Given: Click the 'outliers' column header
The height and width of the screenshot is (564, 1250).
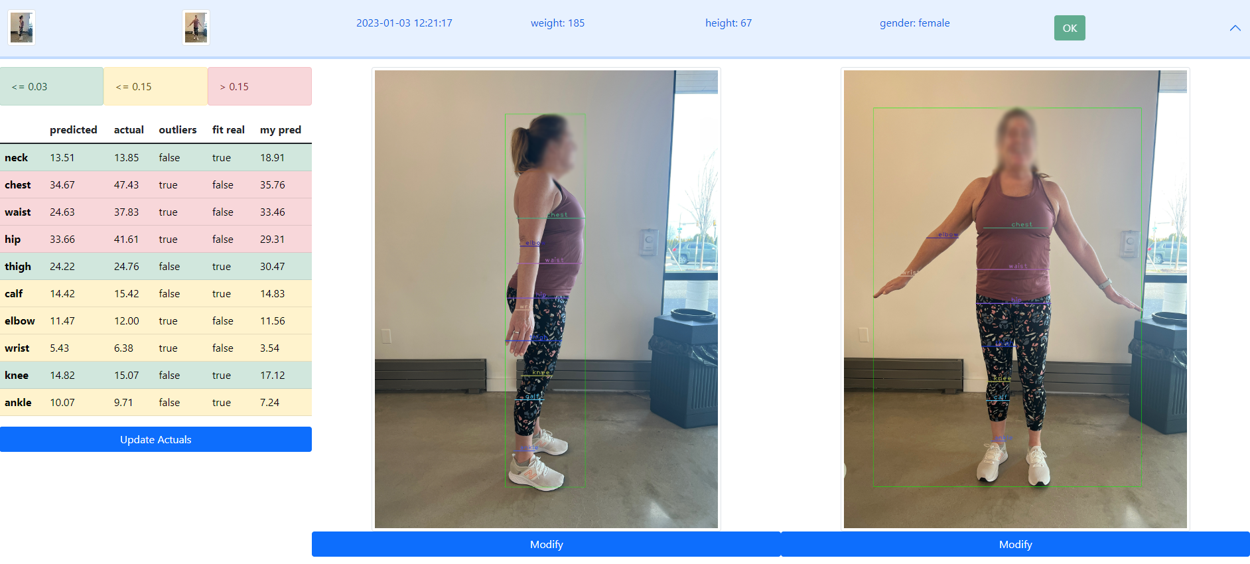Looking at the screenshot, I should point(178,130).
